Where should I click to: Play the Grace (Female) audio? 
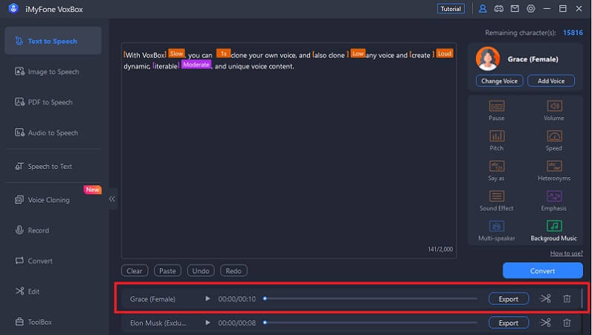207,299
